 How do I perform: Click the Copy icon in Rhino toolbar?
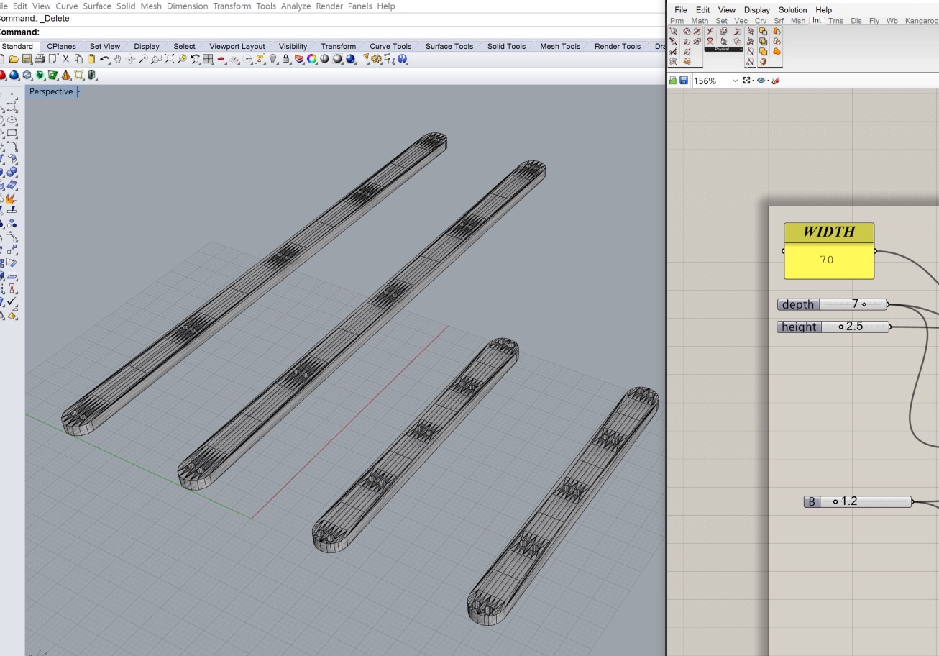coord(78,59)
